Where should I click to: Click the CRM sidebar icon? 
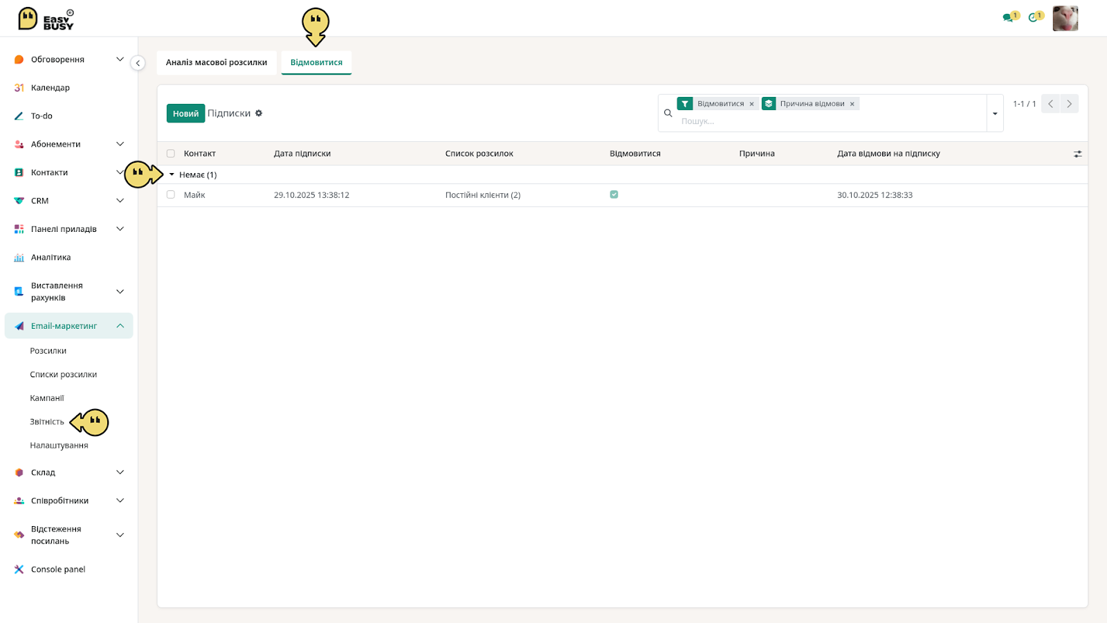pyautogui.click(x=19, y=201)
